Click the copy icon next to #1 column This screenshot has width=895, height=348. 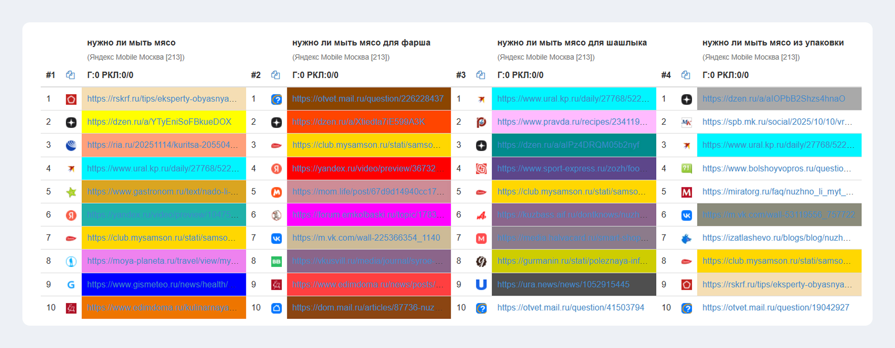[x=70, y=75]
